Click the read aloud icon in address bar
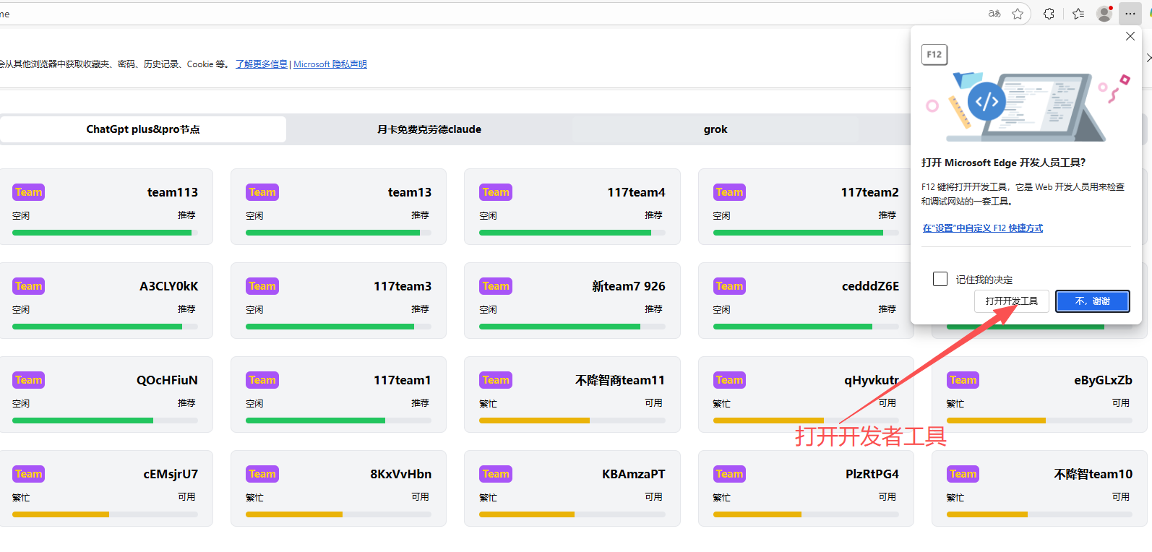This screenshot has width=1152, height=552. click(x=994, y=14)
